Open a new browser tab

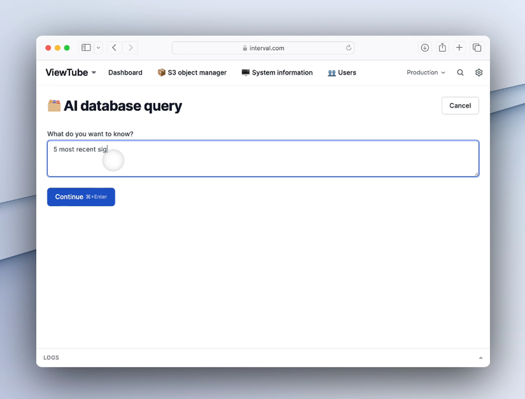click(459, 48)
